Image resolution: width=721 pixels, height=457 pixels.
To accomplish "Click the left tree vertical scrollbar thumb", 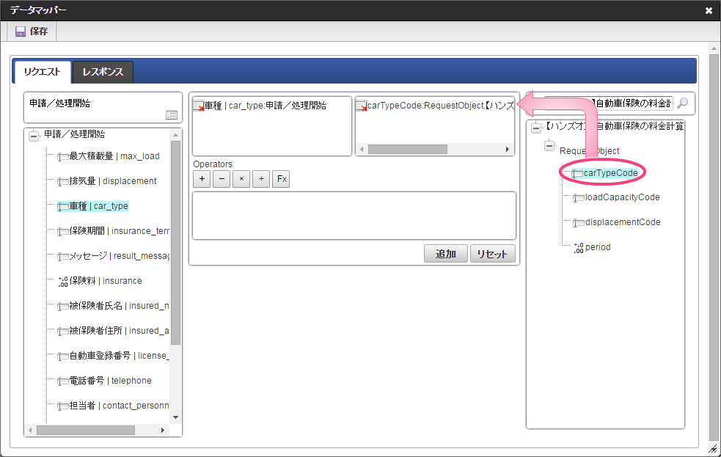I will (175, 243).
